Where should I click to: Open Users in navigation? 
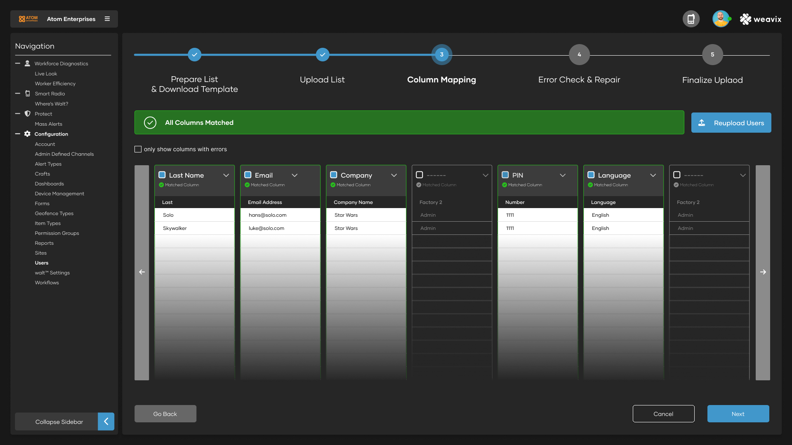[42, 263]
